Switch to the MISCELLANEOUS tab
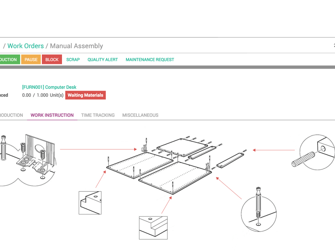The height and width of the screenshot is (251, 335). [x=140, y=115]
